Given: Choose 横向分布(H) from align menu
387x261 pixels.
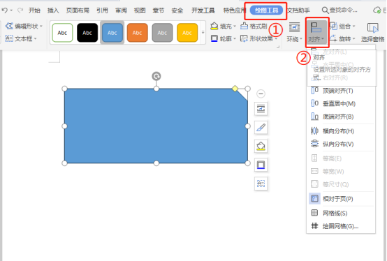Looking at the screenshot, I should pyautogui.click(x=341, y=131).
